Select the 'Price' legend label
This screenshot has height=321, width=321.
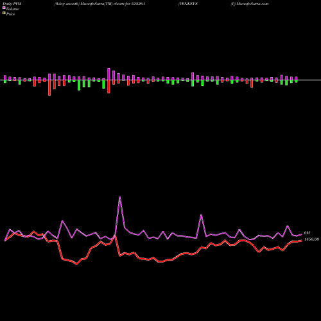click(x=10, y=14)
